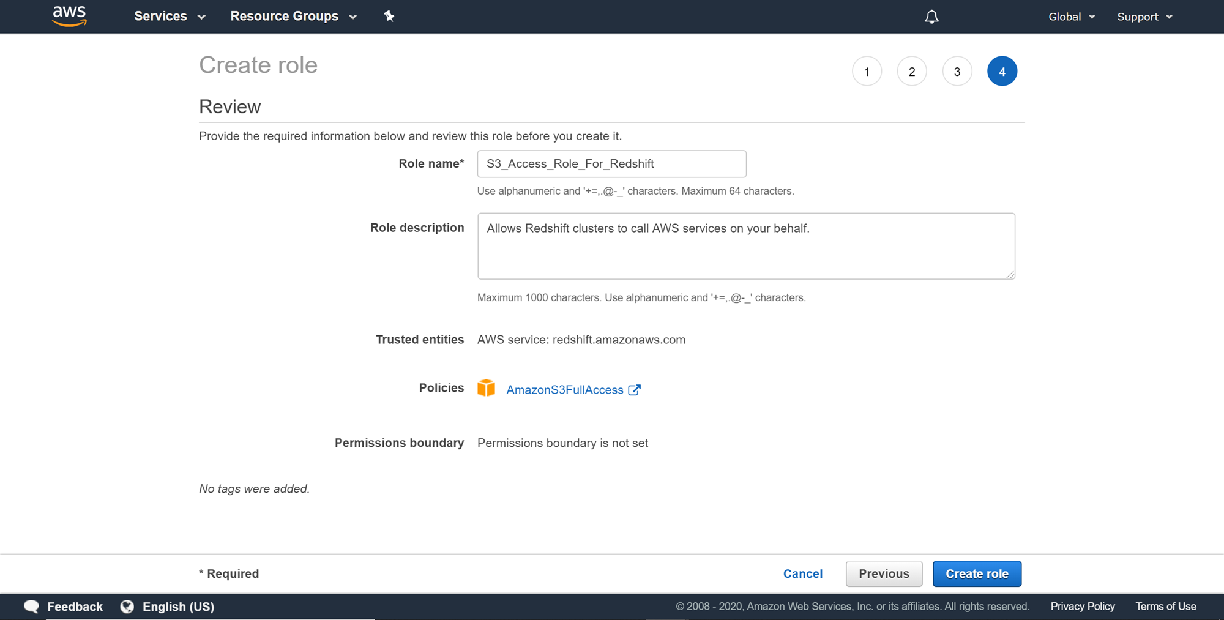Click the Feedback speech bubble icon
Image resolution: width=1224 pixels, height=620 pixels.
(x=31, y=607)
